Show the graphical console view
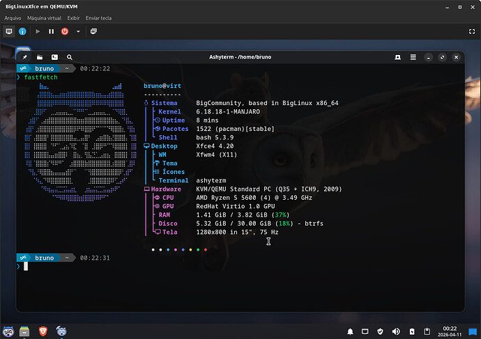The width and height of the screenshot is (481, 339). pos(9,31)
